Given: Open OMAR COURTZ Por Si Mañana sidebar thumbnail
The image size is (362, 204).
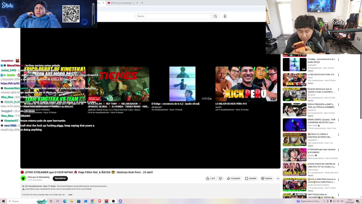Looking at the screenshot, I should (x=294, y=125).
